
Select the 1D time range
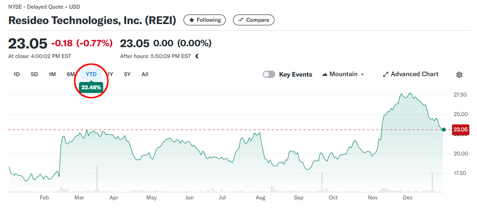[x=17, y=74]
